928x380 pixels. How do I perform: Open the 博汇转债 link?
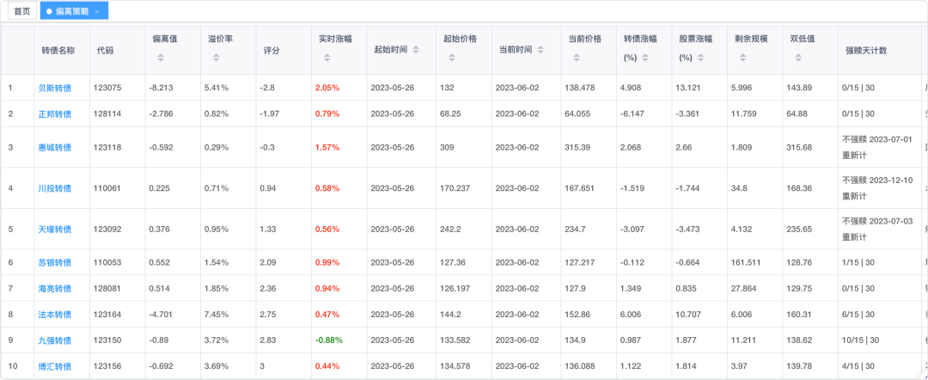coord(54,366)
